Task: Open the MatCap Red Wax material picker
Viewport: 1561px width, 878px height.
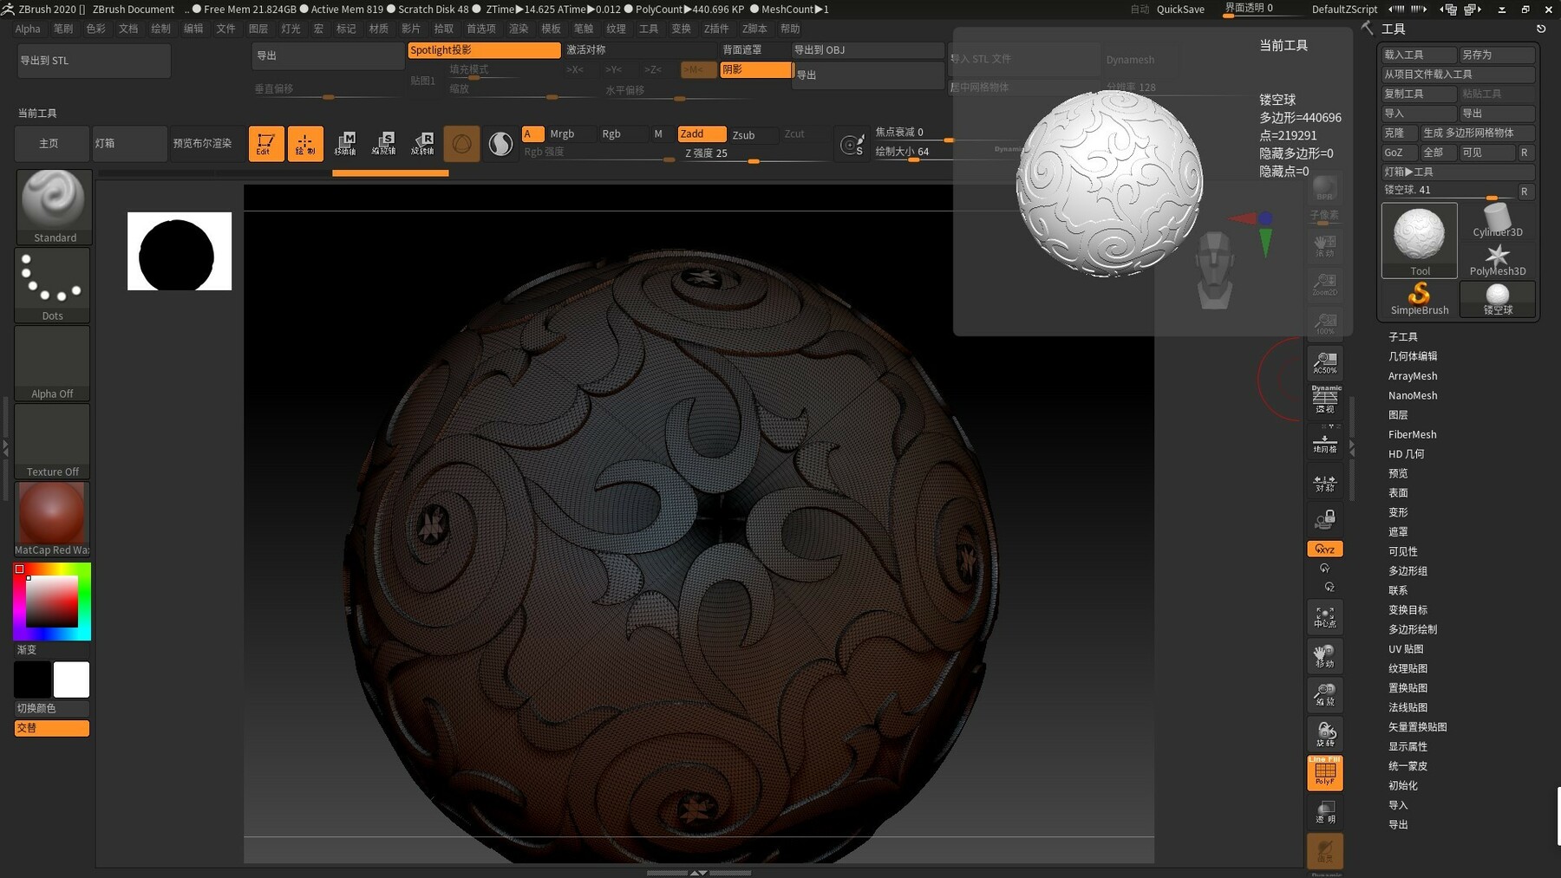Action: pyautogui.click(x=50, y=513)
